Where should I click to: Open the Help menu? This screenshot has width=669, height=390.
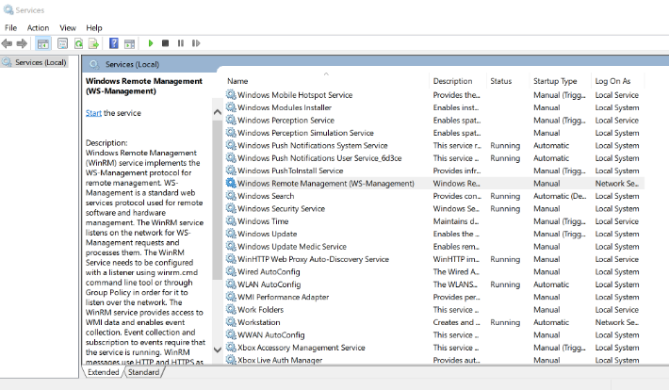94,27
